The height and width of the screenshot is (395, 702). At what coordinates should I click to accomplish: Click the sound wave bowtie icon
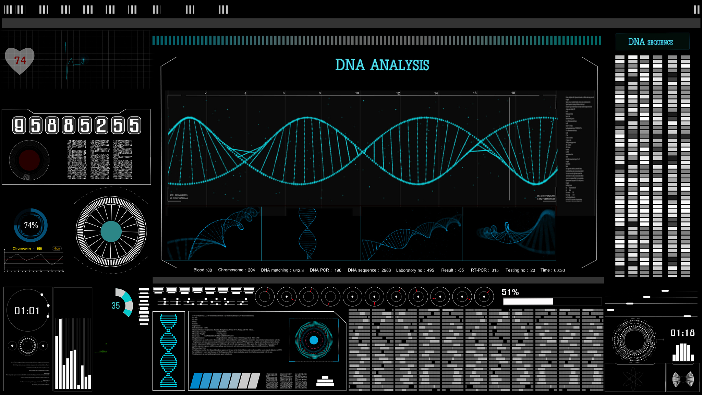coord(683,379)
